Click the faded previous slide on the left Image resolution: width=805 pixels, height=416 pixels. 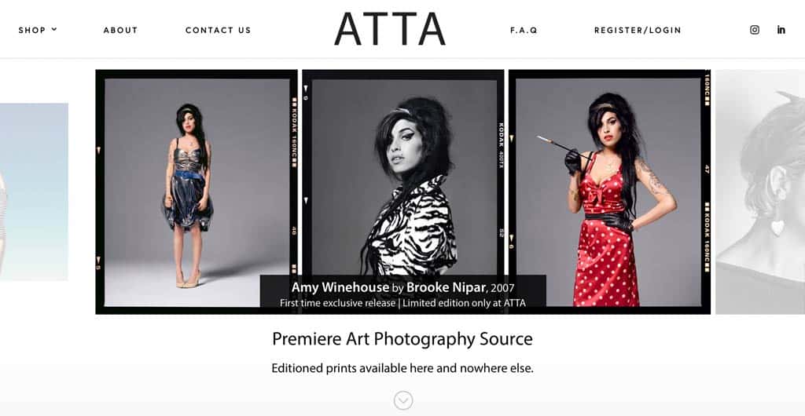[34, 192]
